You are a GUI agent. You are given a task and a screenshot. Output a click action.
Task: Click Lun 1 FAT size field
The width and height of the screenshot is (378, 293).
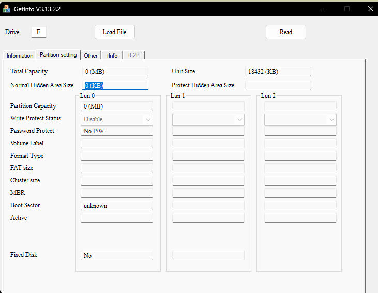(208, 168)
